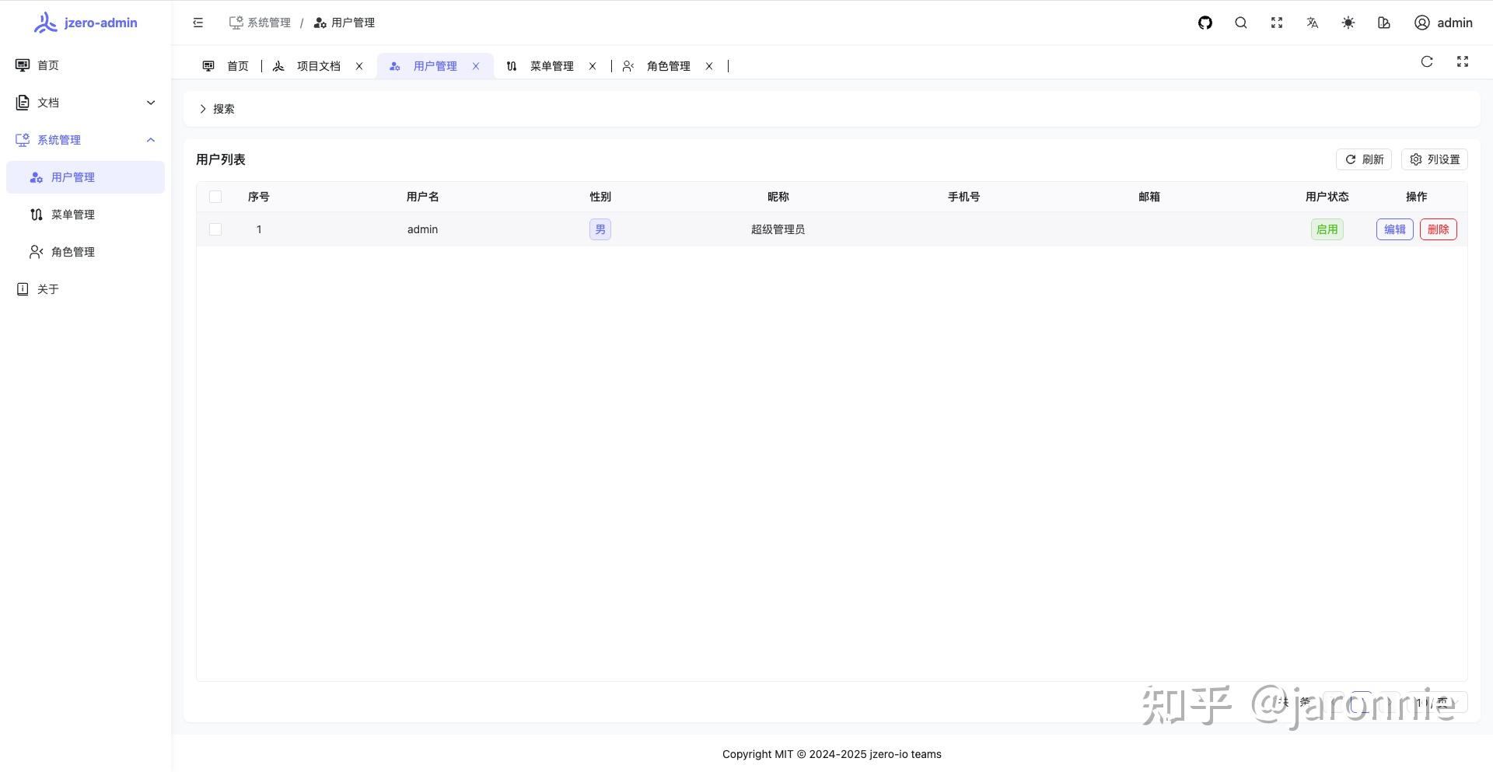Switch to the 首页 tab
1493x772 pixels.
tap(226, 66)
